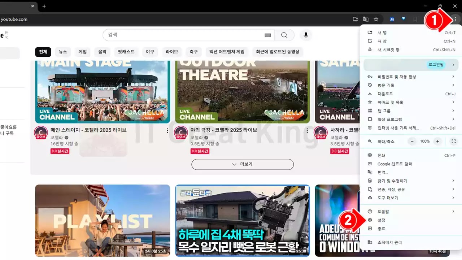This screenshot has width=462, height=260.
Task: Select 새 탭 menu item
Action: coord(411,32)
